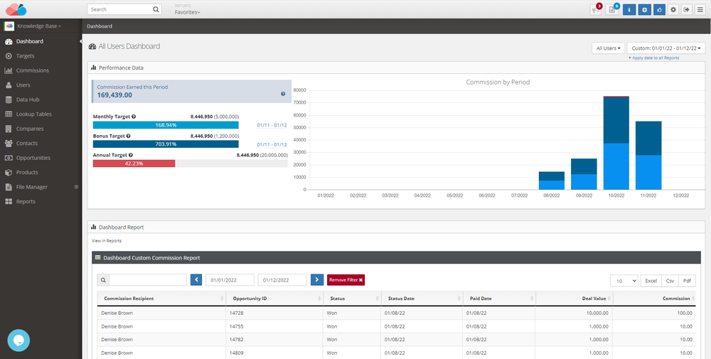The image size is (711, 359).
Task: Click help icon beside Monthly Target
Action: click(x=134, y=117)
